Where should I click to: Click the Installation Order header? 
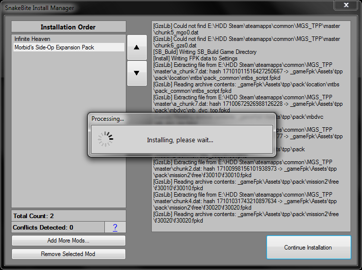click(68, 27)
